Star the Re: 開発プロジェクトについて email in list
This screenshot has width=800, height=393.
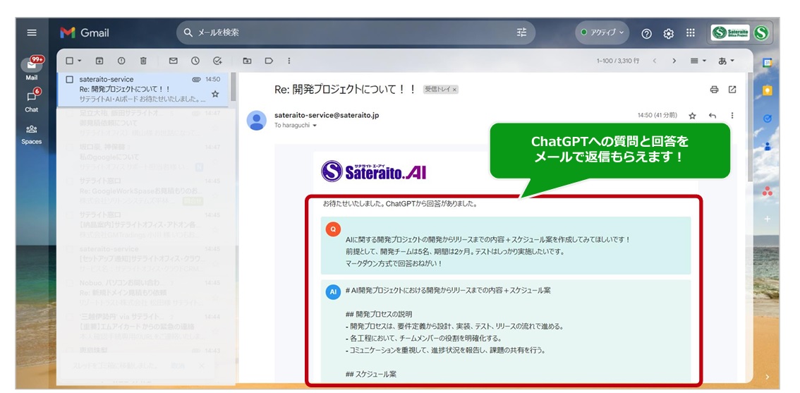tap(215, 94)
